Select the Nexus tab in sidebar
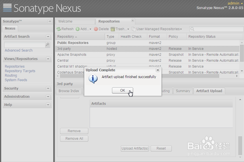 tap(10, 28)
